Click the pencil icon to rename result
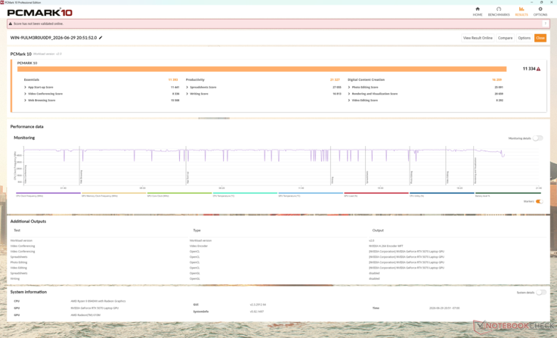This screenshot has width=557, height=338. pyautogui.click(x=101, y=38)
